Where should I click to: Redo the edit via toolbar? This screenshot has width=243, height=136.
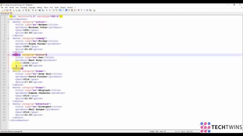pyautogui.click(x=36, y=10)
